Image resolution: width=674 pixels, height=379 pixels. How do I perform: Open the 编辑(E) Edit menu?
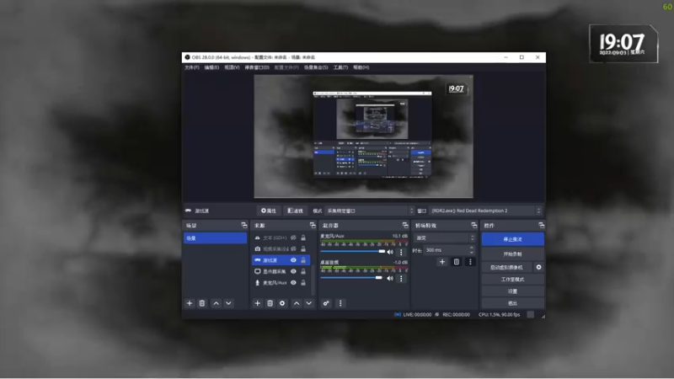pos(211,67)
